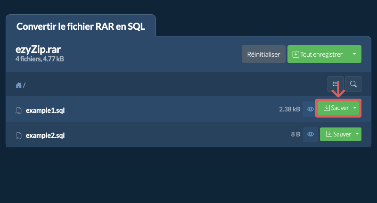Click file icon next to example1.sql

tap(18, 110)
